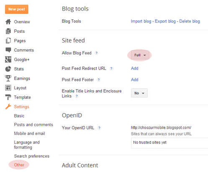Image resolution: width=208 pixels, height=172 pixels.
Task: Click the Import blog link
Action: pyautogui.click(x=141, y=21)
